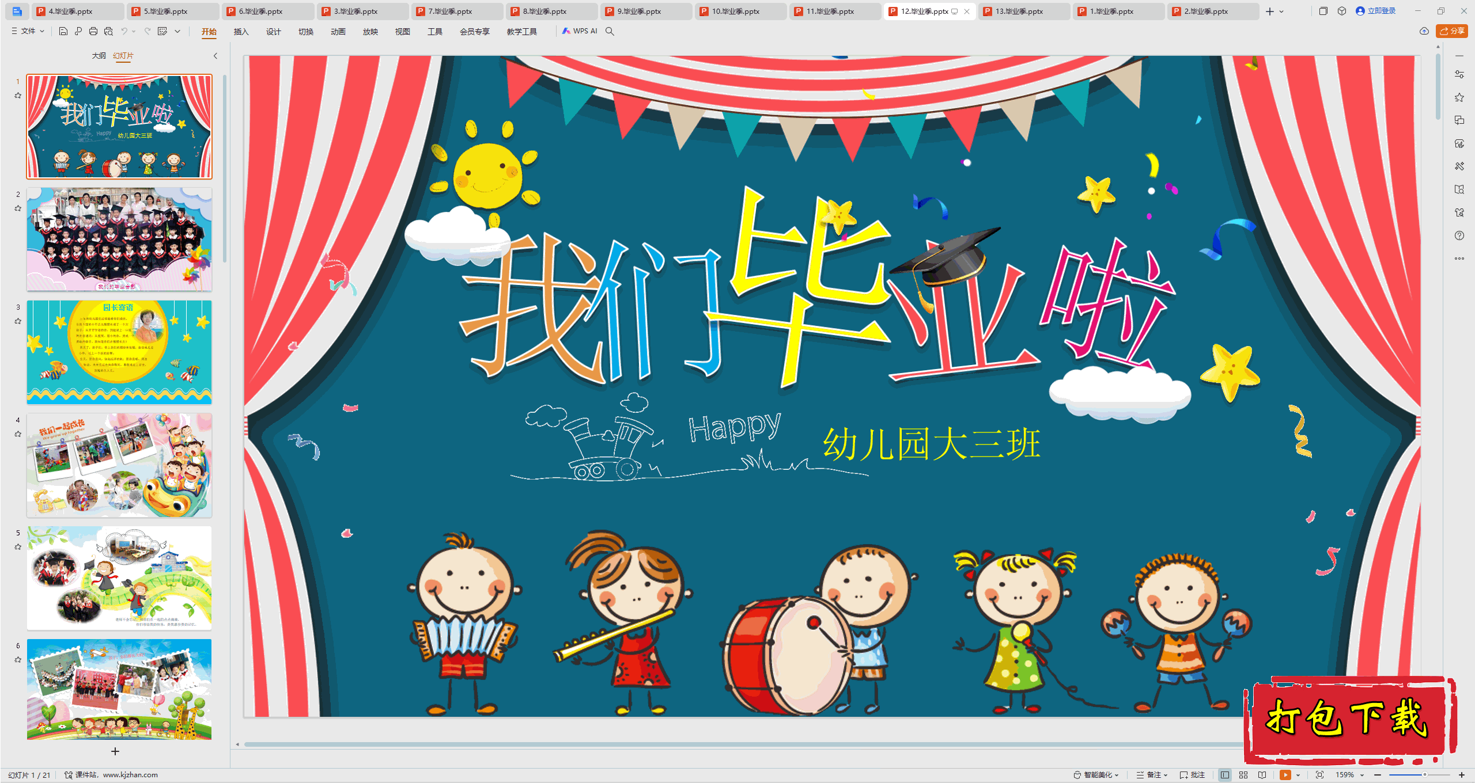1475x783 pixels.
Task: Switch to 4.毕业季.pptx document tab
Action: tap(77, 11)
